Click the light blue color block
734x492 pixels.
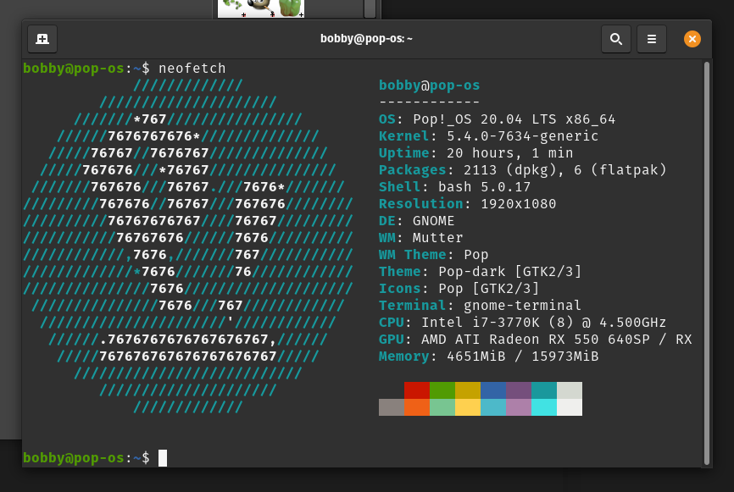493,407
